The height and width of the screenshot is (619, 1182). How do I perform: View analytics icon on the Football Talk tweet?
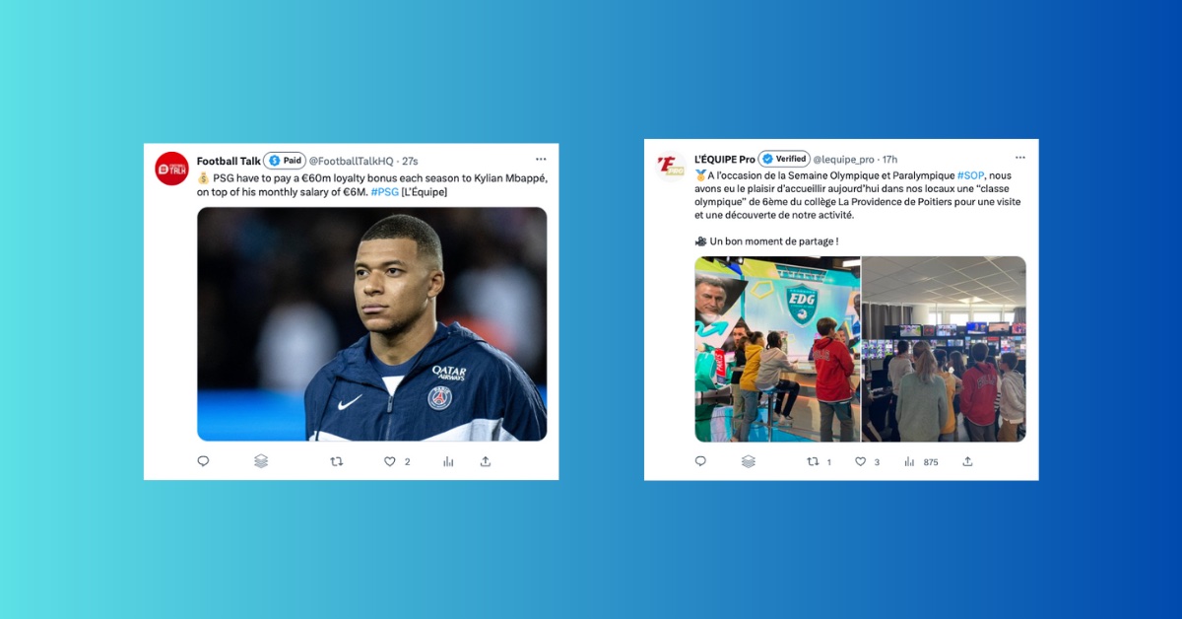coord(448,460)
